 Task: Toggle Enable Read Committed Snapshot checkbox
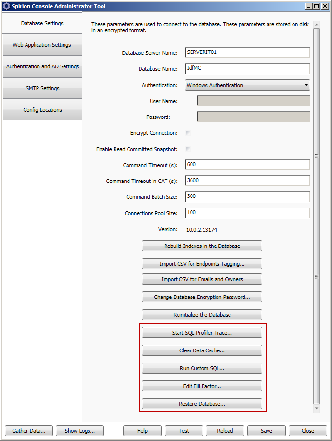click(188, 149)
